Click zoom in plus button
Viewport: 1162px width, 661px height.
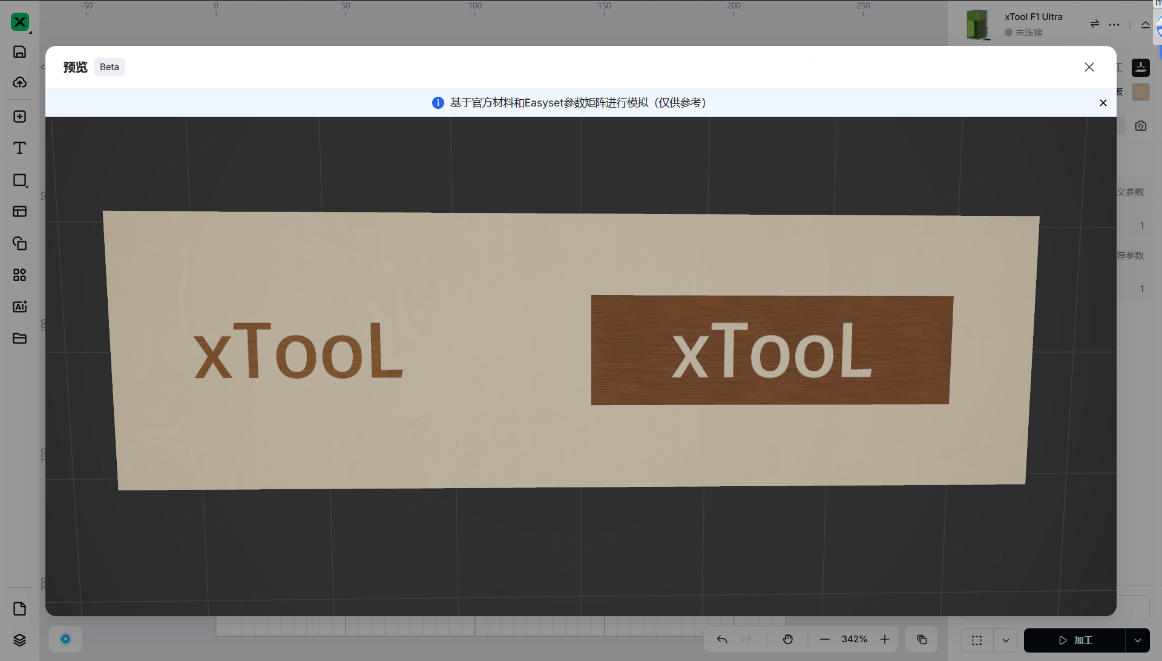[x=885, y=639]
